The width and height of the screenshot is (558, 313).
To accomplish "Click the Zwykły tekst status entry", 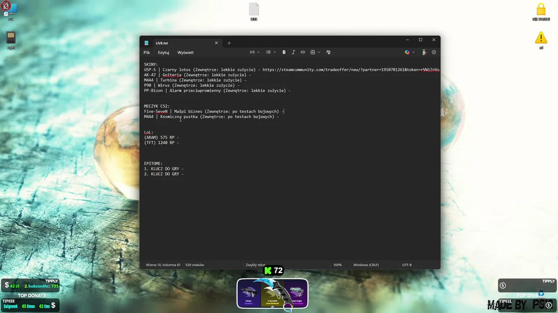I will click(255, 265).
